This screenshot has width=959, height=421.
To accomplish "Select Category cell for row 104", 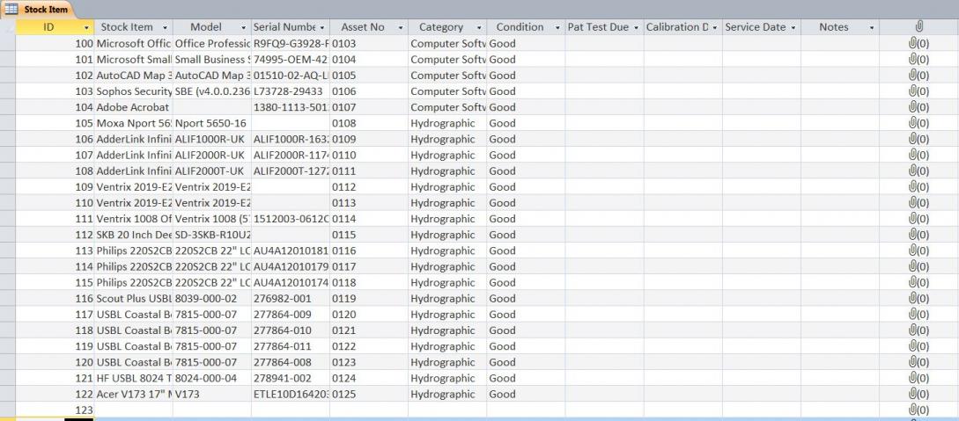I will (x=447, y=106).
